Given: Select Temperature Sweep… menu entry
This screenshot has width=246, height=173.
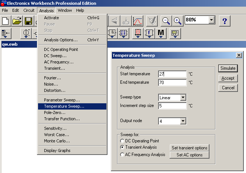Looking at the screenshot, I should coord(72,106).
